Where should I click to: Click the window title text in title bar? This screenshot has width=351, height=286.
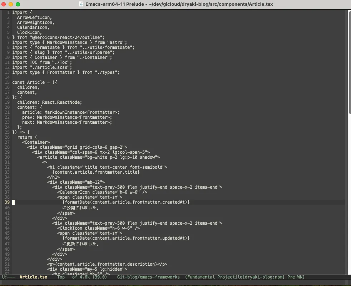pyautogui.click(x=179, y=4)
